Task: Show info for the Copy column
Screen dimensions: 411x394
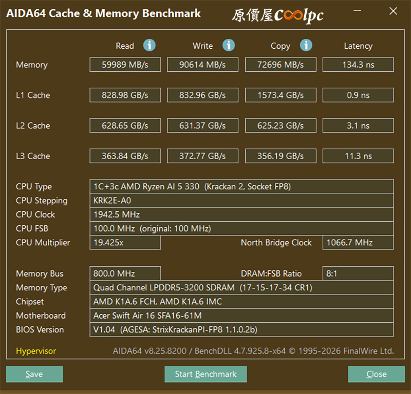Action: point(306,45)
